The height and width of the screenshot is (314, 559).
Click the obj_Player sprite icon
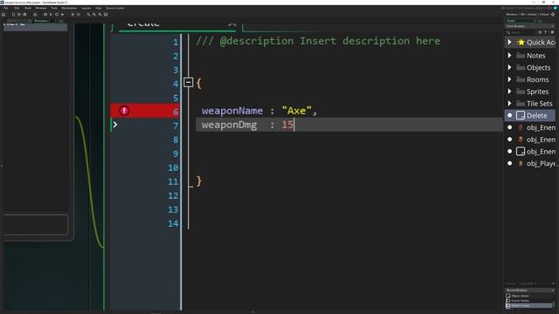tap(521, 163)
